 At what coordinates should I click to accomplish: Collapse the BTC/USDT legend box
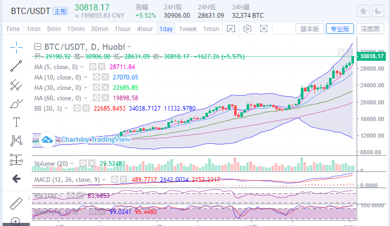pyautogui.click(x=38, y=47)
